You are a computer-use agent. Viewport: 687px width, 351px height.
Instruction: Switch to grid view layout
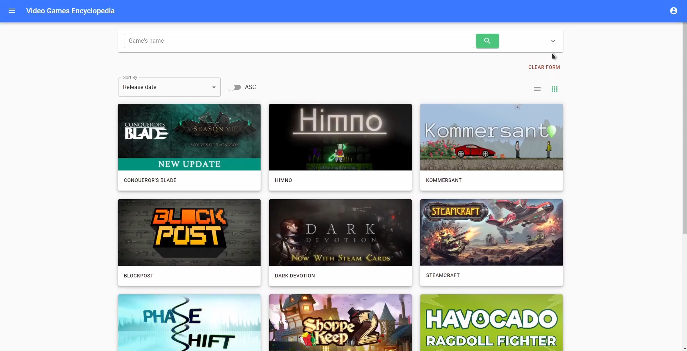pyautogui.click(x=555, y=89)
